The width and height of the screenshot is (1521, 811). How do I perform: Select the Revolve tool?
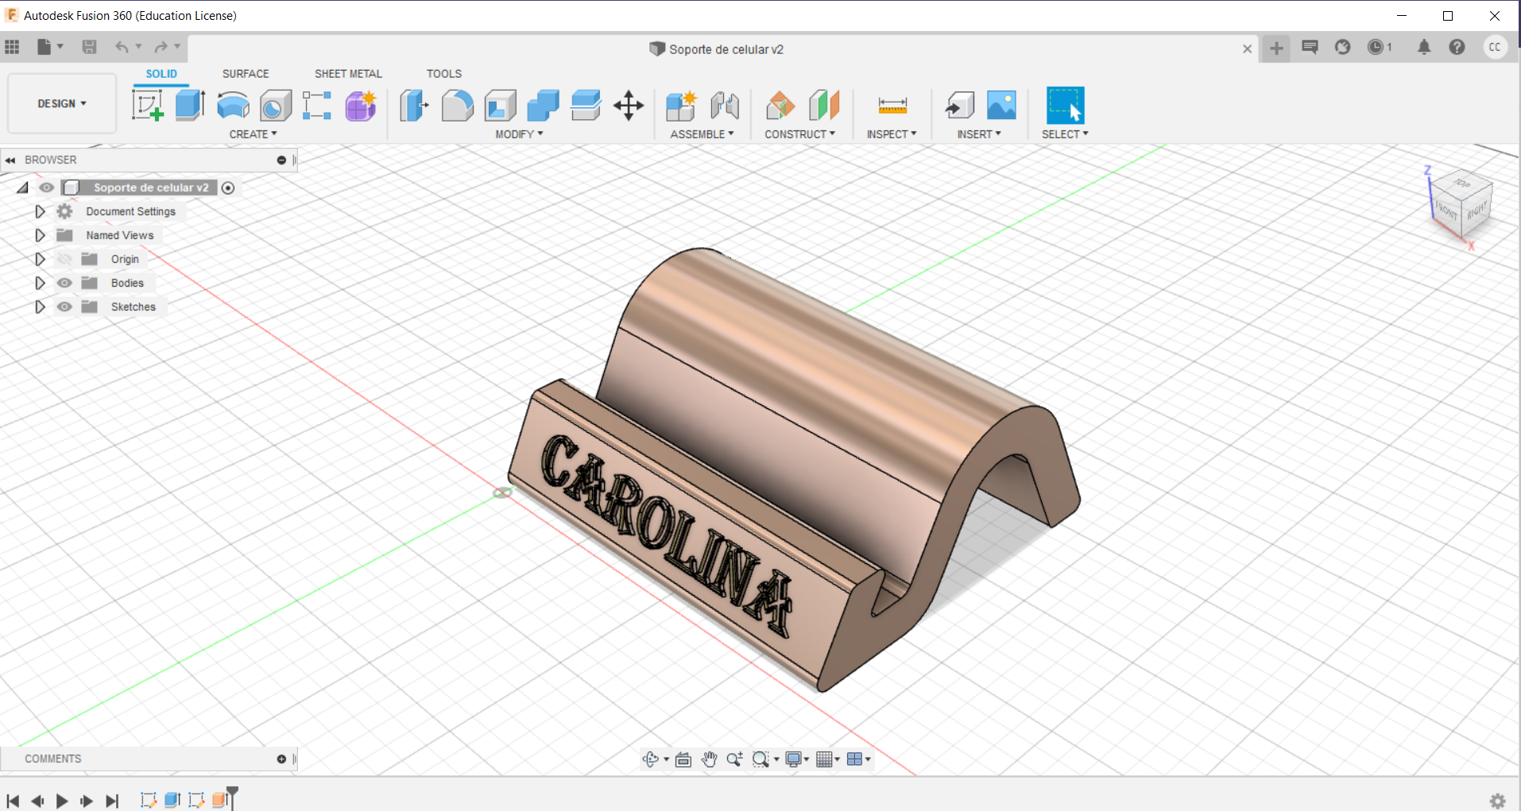233,105
